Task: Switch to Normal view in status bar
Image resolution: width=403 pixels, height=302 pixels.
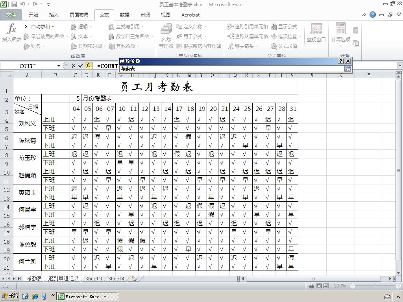Action: click(x=311, y=286)
